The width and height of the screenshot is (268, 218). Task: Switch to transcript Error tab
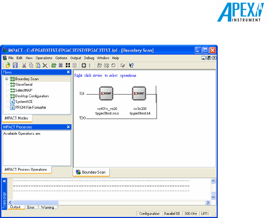click(x=31, y=207)
